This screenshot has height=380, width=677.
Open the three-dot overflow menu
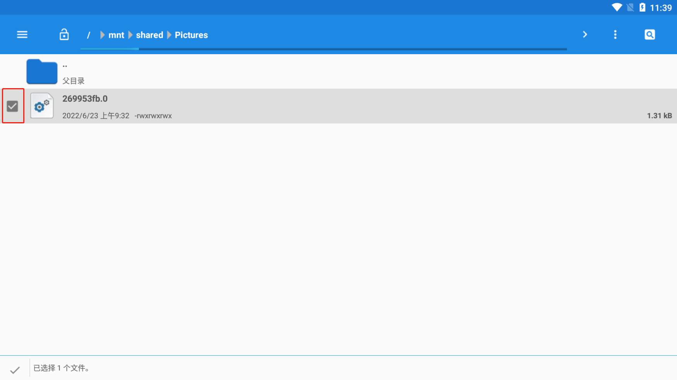pos(615,35)
